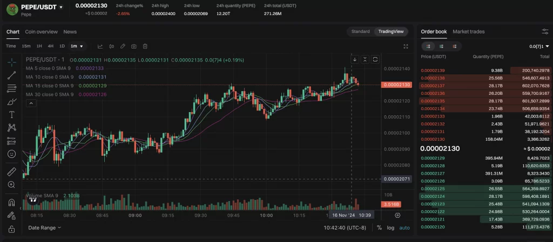Click the 10:42:40 (UTC-8) timezone button

345,227
